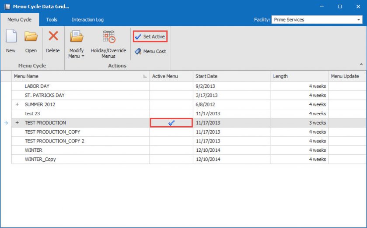This screenshot has width=367, height=228.
Task: Open a menu cycle with the folder icon
Action: tap(31, 37)
